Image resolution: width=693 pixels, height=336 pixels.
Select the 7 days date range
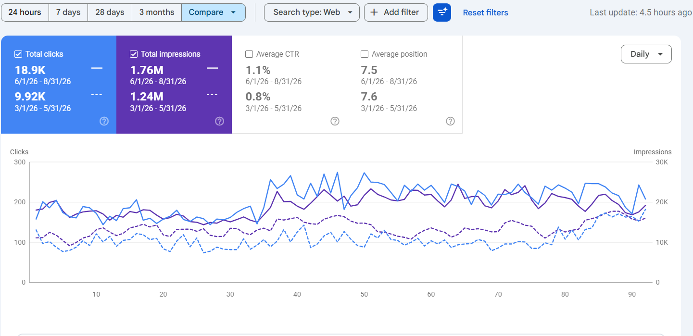pyautogui.click(x=68, y=12)
